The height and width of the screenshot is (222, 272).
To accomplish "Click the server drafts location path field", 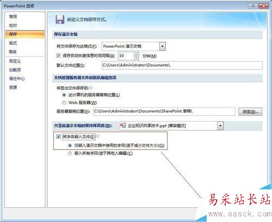I will [x=164, y=111].
